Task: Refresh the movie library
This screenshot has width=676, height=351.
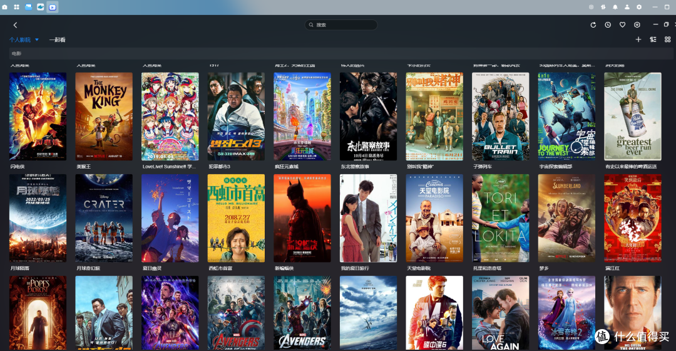Action: pos(593,25)
